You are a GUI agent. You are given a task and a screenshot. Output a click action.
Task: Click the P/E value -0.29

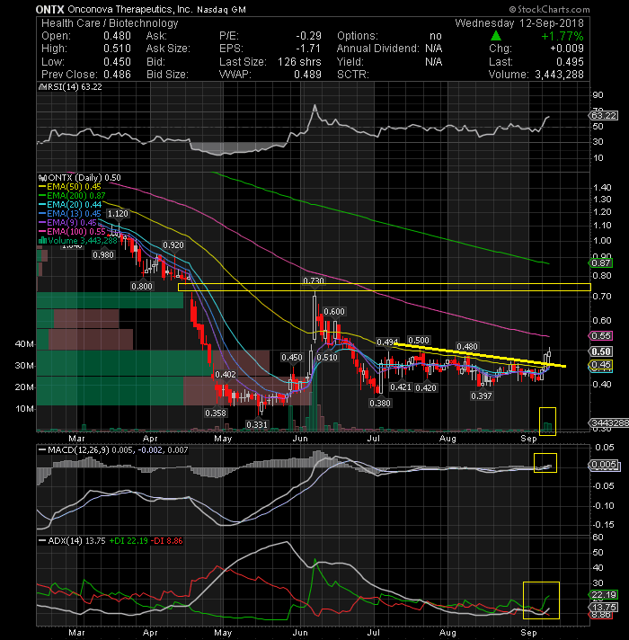(x=308, y=36)
